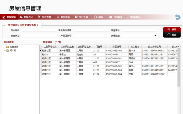Click the 房主姓名 column header

click(135, 47)
